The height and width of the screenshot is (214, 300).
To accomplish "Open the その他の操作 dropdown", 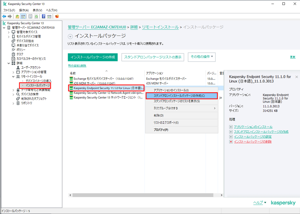I will [202, 57].
